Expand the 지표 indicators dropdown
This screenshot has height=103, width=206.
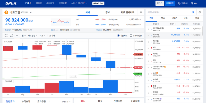(42, 36)
